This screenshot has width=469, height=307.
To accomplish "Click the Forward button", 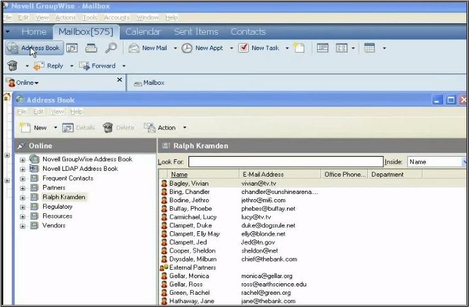I will [x=98, y=66].
